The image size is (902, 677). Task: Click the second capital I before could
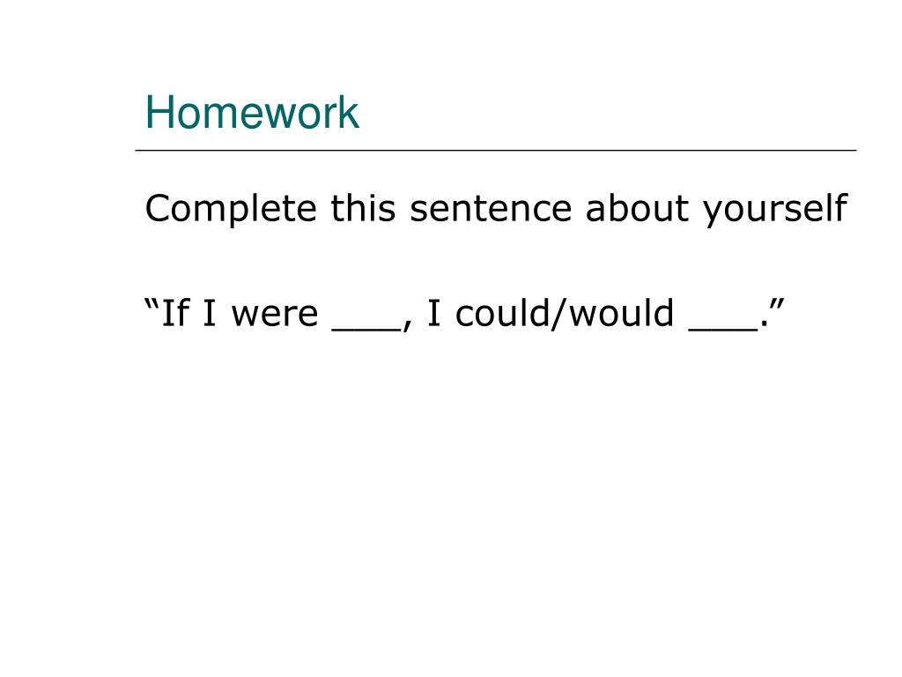pyautogui.click(x=433, y=313)
